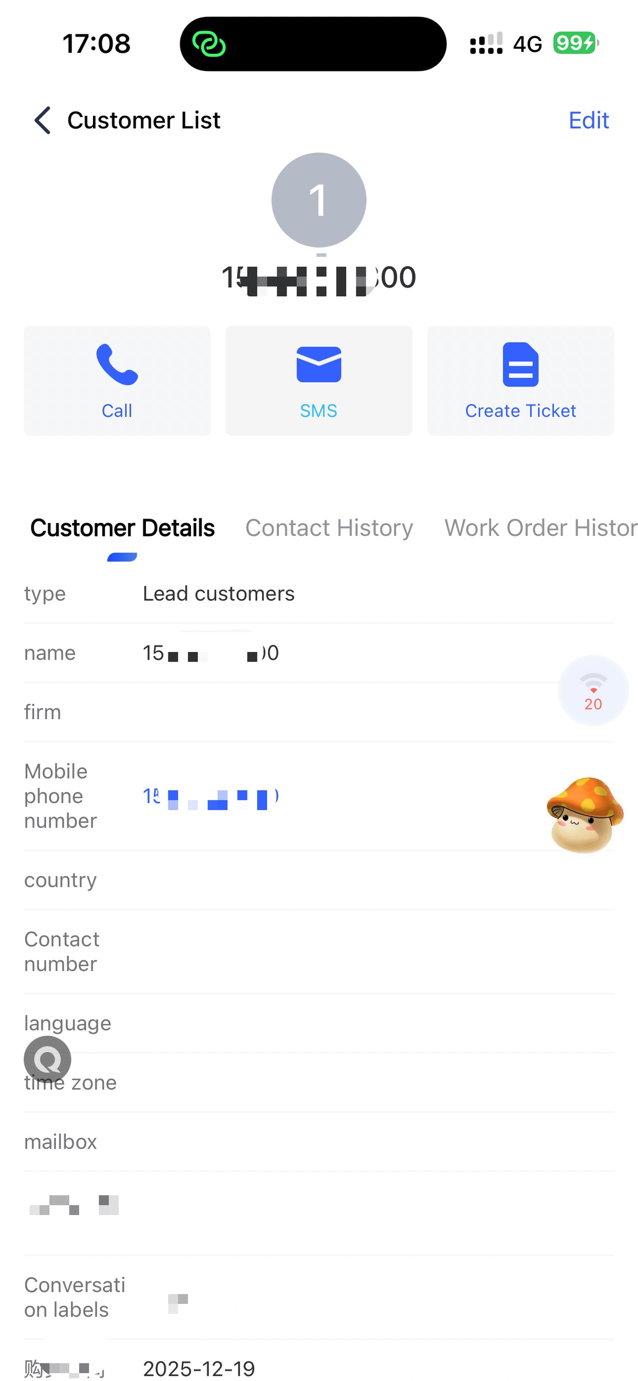The width and height of the screenshot is (638, 1381).
Task: Switch to the Contact History tab
Action: pyautogui.click(x=329, y=528)
